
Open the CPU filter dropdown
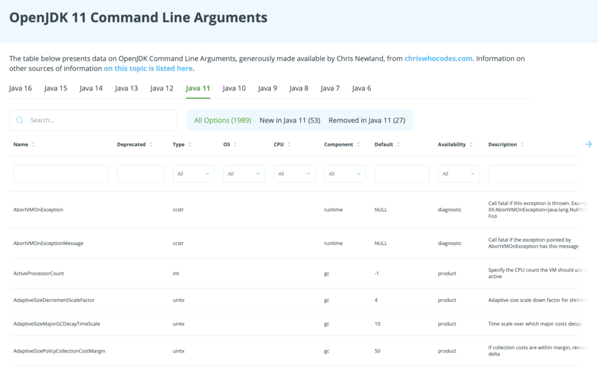294,174
